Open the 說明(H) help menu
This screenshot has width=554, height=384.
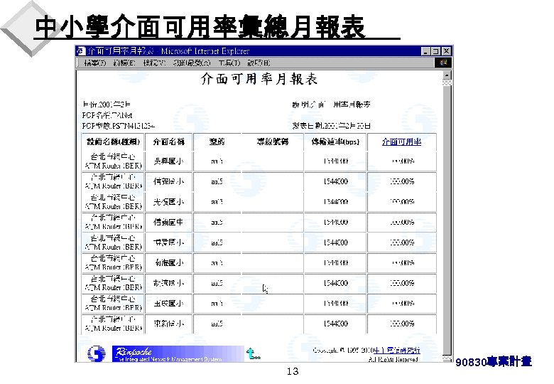tap(259, 63)
